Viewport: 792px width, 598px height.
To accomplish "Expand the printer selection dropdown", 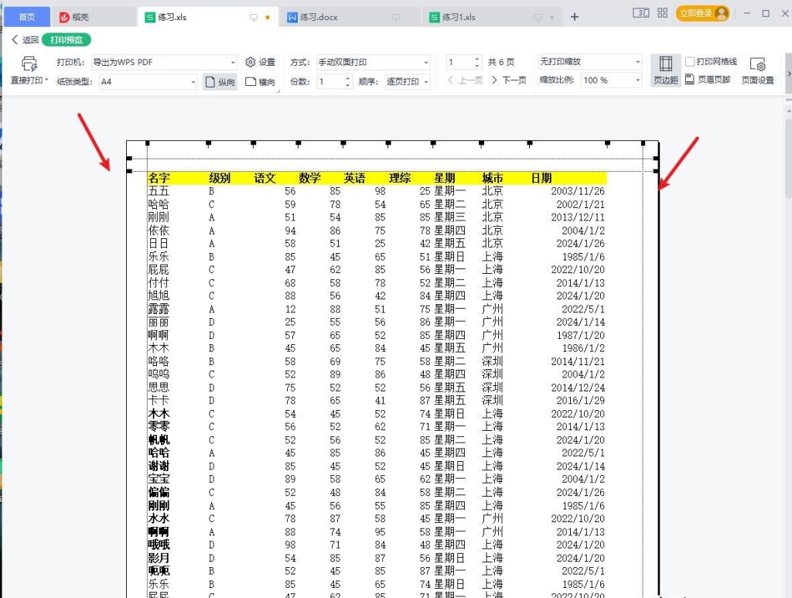I will point(233,62).
